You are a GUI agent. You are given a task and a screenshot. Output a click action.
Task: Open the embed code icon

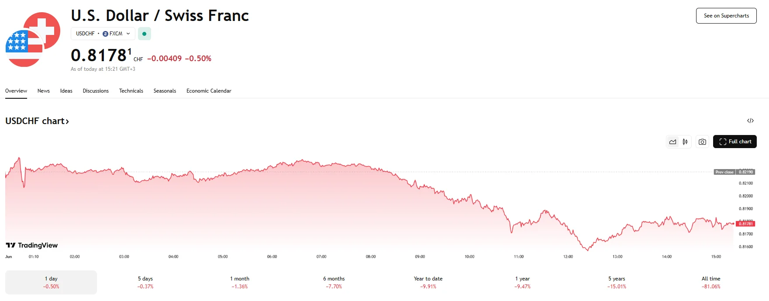click(x=750, y=121)
